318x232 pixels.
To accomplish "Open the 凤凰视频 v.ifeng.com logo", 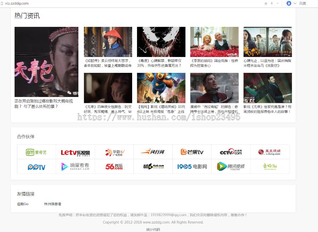I will (270, 152).
